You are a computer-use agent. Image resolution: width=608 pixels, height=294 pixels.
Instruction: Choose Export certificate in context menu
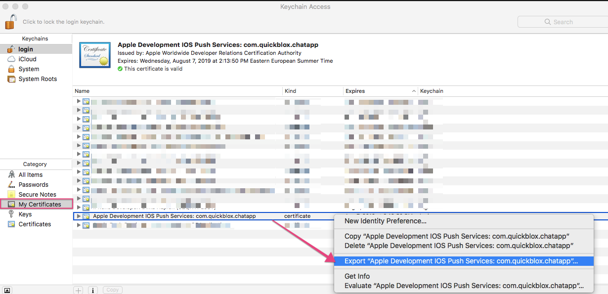[x=464, y=261]
